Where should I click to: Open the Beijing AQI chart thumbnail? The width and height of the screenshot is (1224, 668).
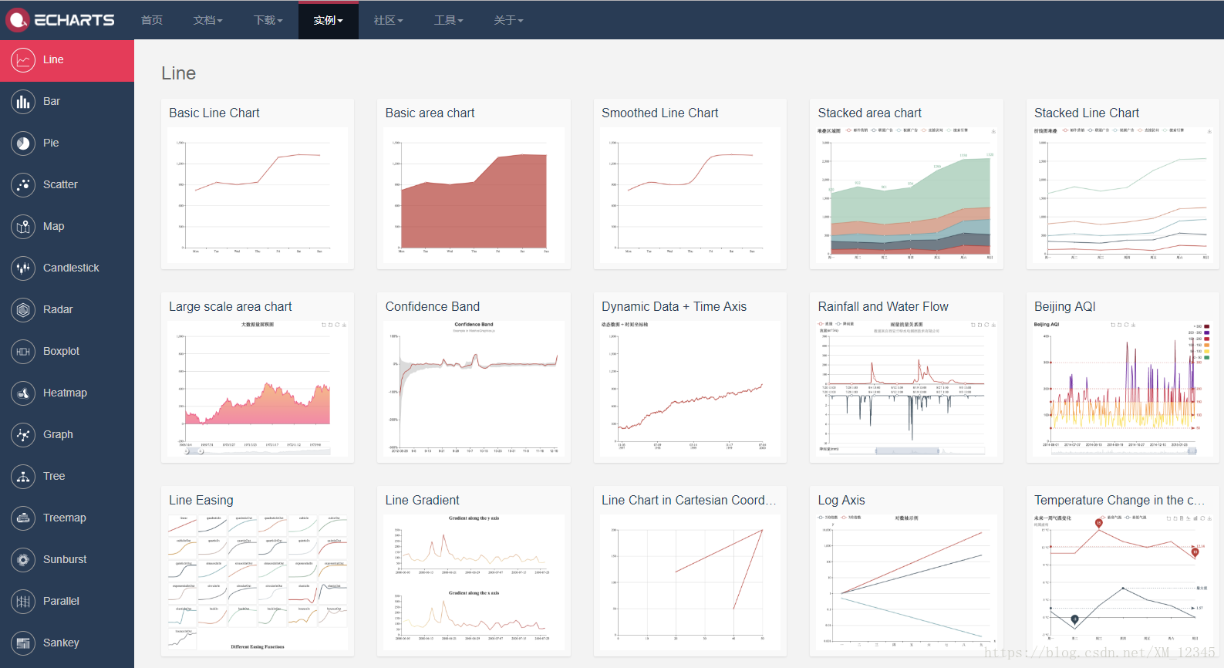coord(1123,389)
